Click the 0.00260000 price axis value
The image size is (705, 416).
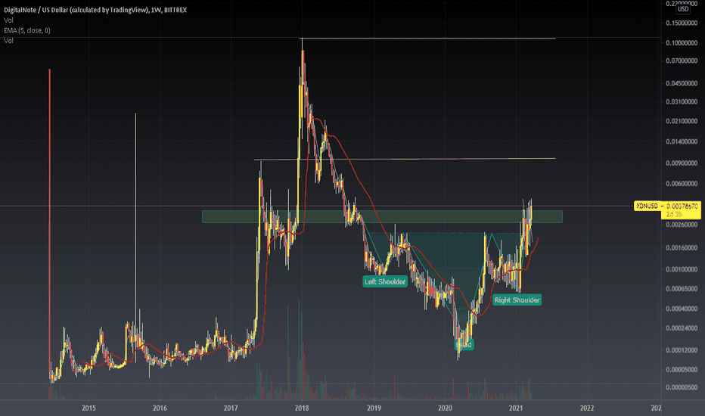click(x=682, y=225)
